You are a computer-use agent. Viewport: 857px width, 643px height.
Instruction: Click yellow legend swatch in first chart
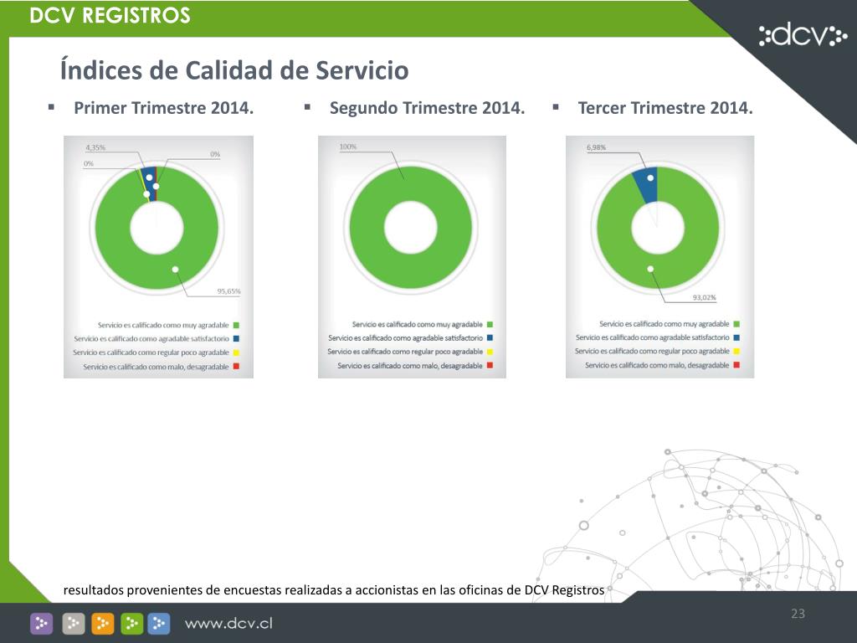pyautogui.click(x=236, y=352)
